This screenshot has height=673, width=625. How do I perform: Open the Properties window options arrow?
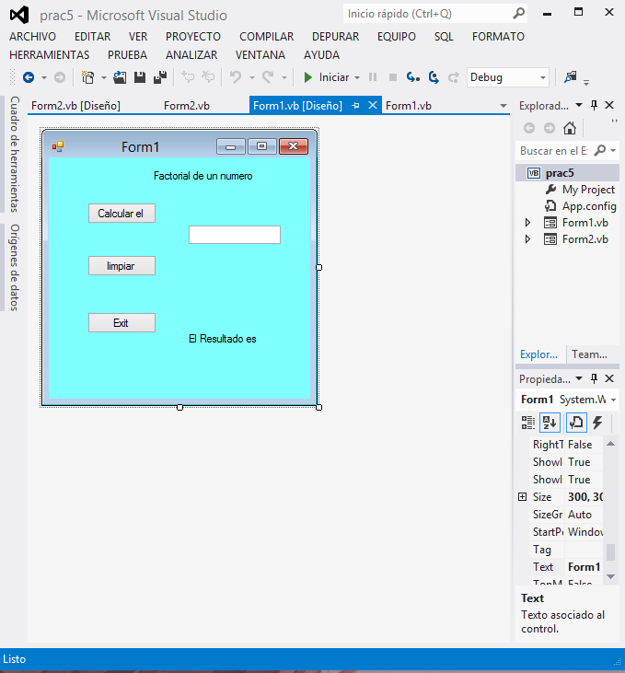tap(579, 378)
